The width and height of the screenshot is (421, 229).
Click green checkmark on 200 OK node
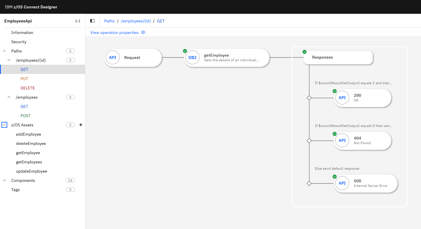tap(335, 91)
